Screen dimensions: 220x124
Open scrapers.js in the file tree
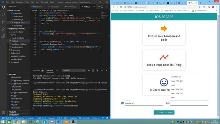tap(15, 62)
